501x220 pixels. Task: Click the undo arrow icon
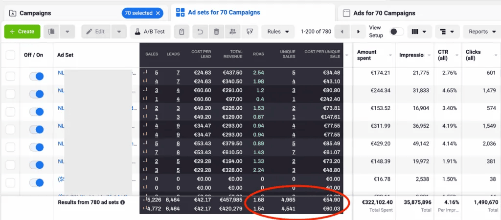point(200,32)
